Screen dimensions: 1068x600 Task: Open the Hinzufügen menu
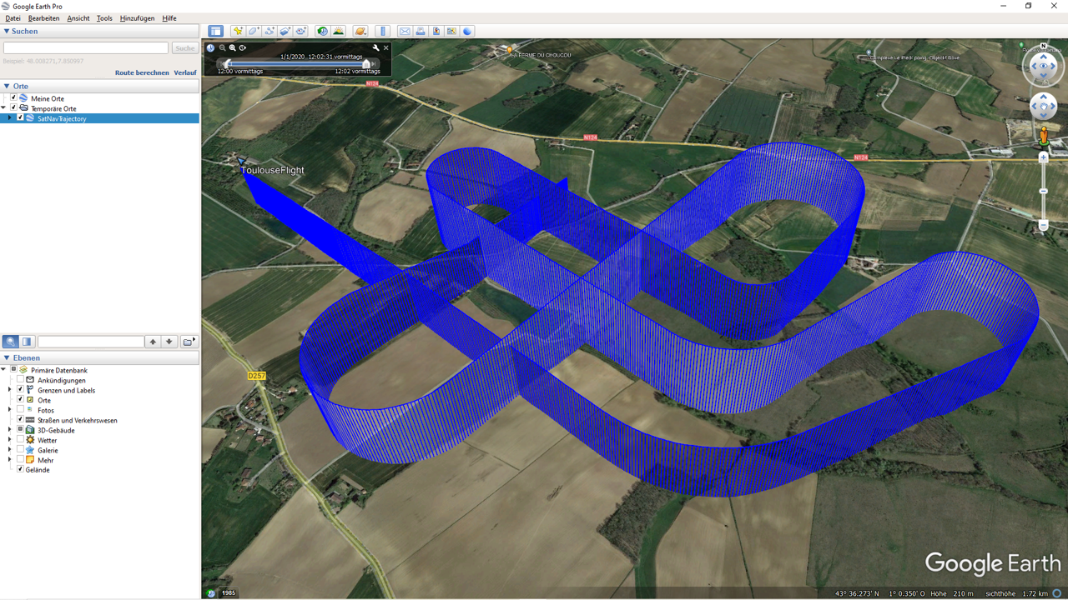(137, 18)
